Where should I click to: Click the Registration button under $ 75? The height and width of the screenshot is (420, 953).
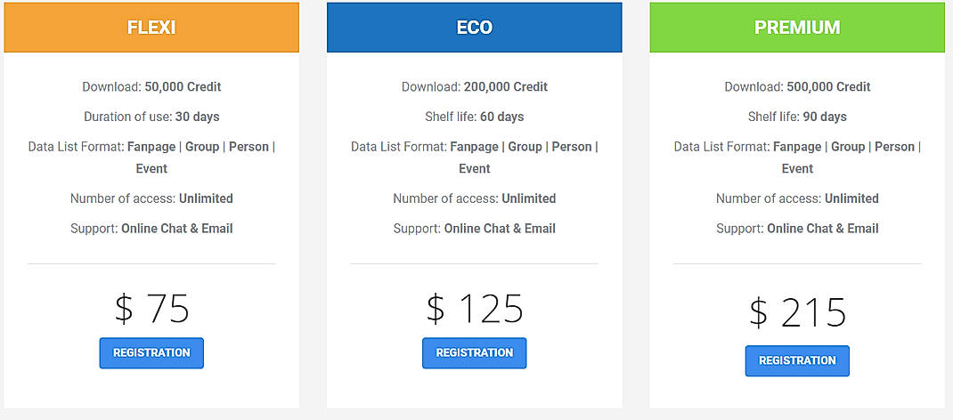click(x=151, y=352)
